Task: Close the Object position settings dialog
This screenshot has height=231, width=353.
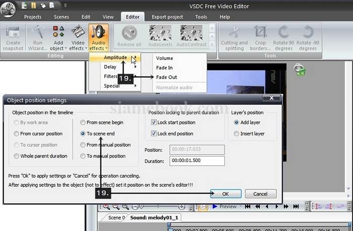Action: 271,98
